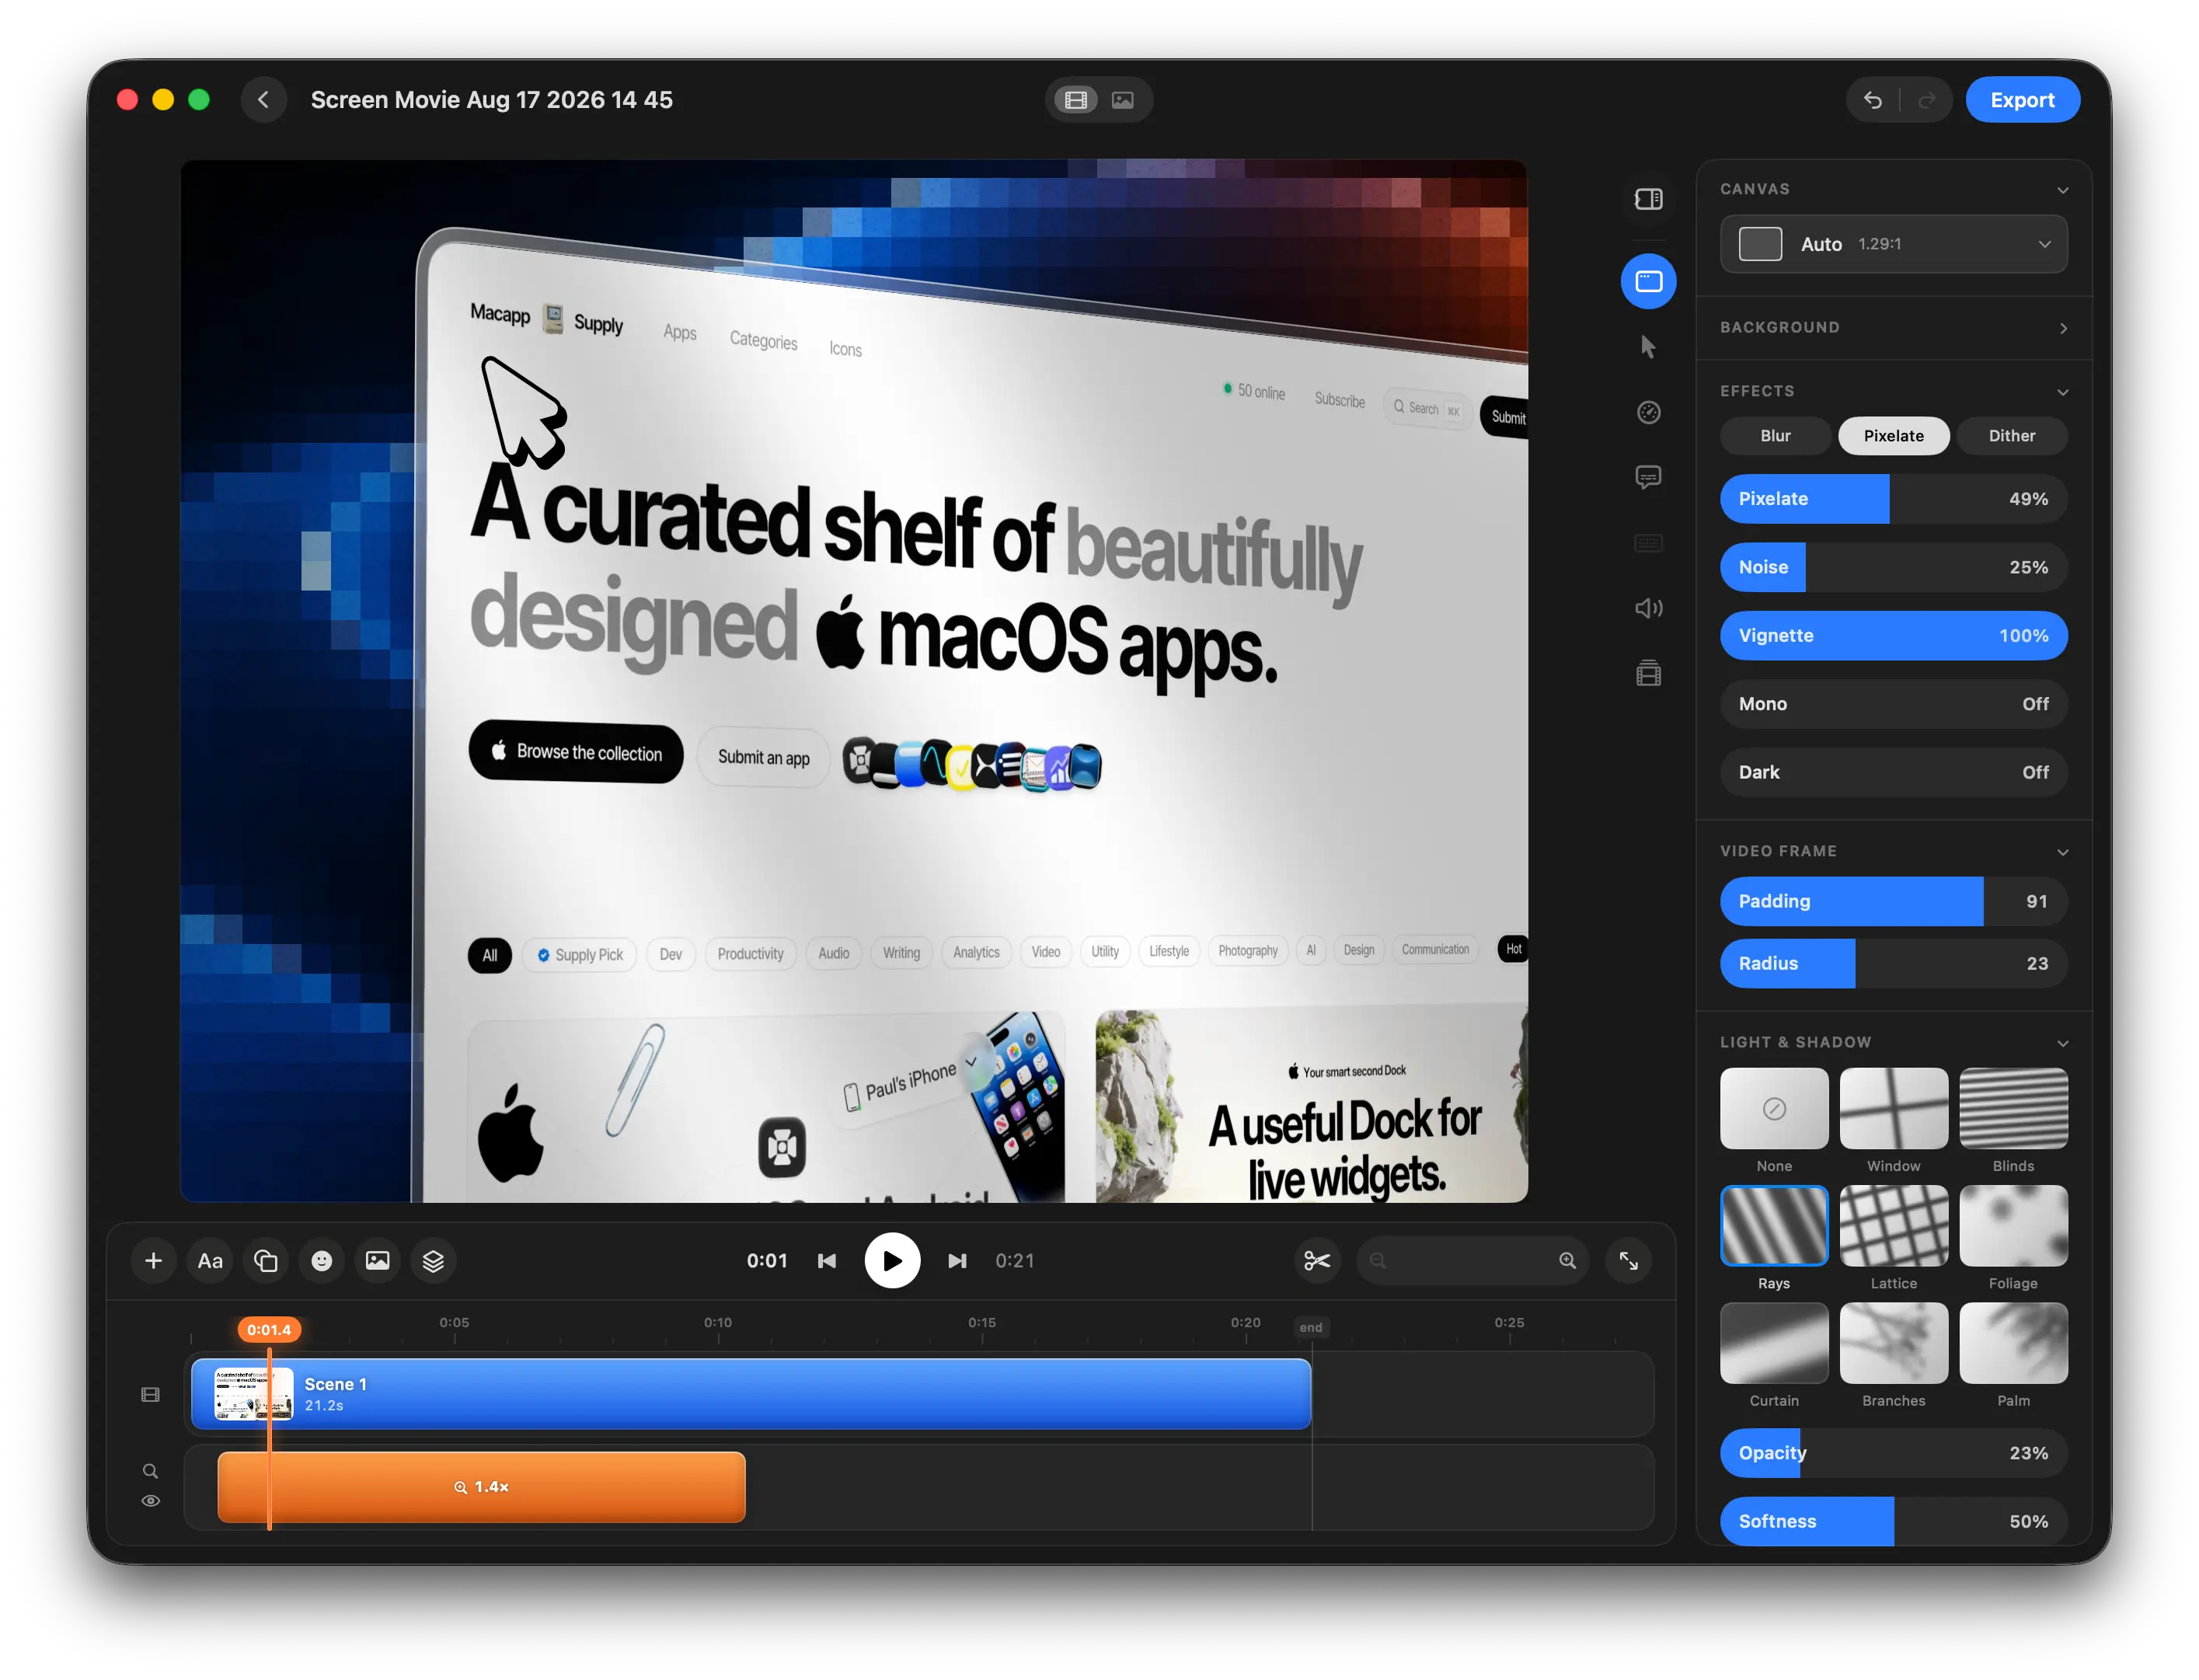Screen dimensions: 2199x1680
Task: Select the Palm shadow preset
Action: coord(2013,1343)
